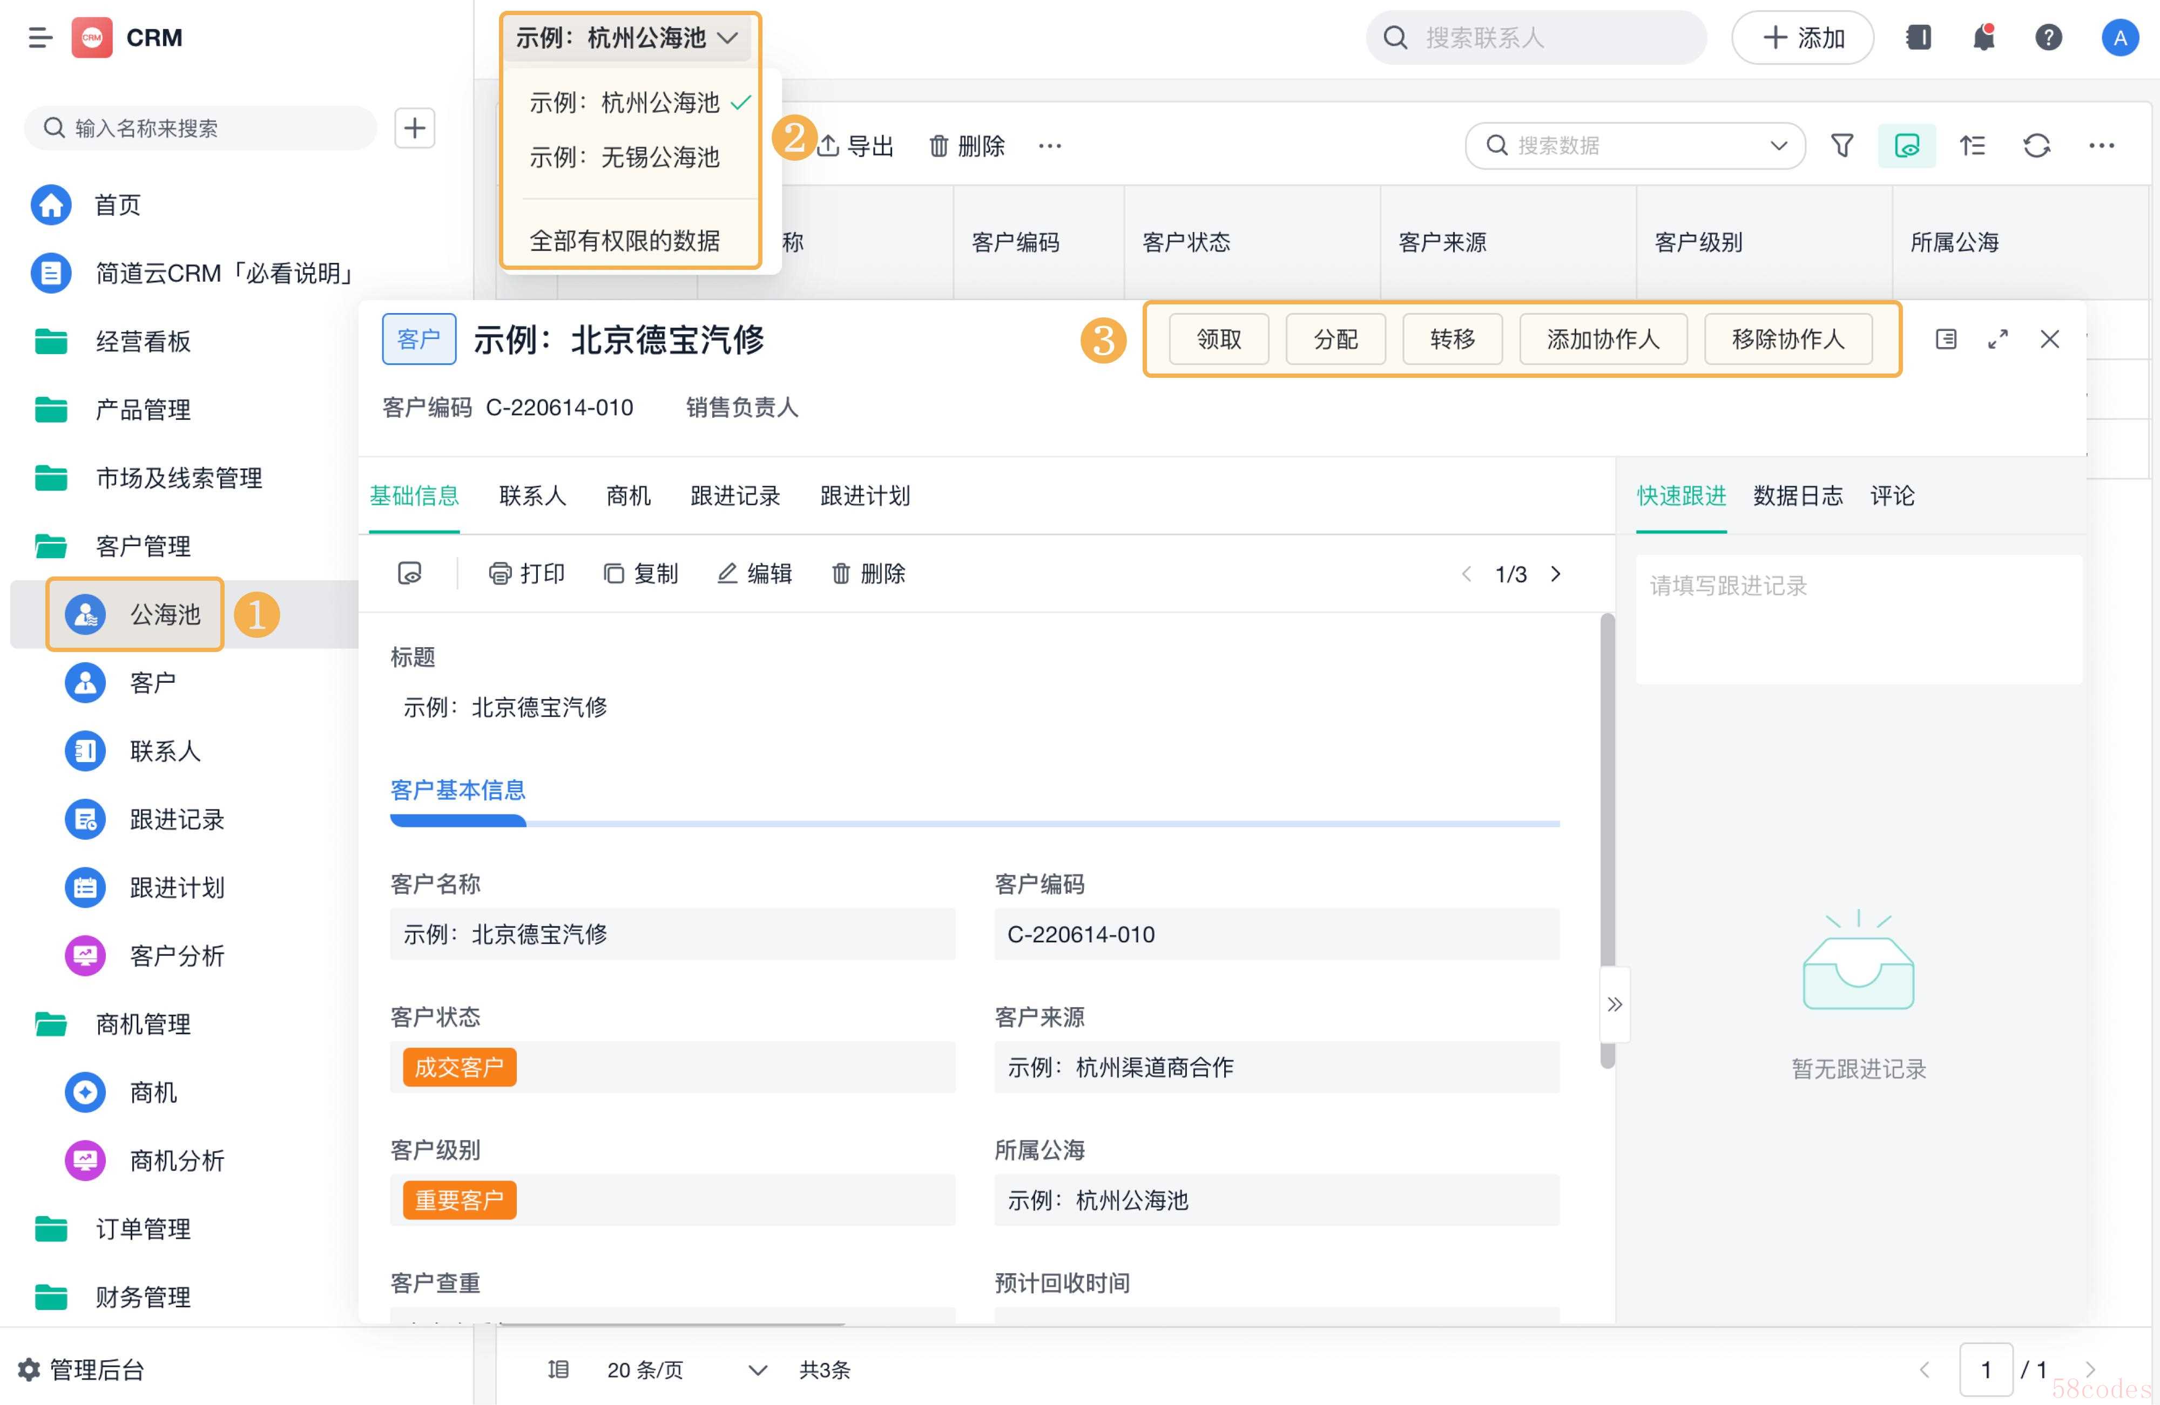
Task: Click the refresh data icon
Action: (x=2036, y=145)
